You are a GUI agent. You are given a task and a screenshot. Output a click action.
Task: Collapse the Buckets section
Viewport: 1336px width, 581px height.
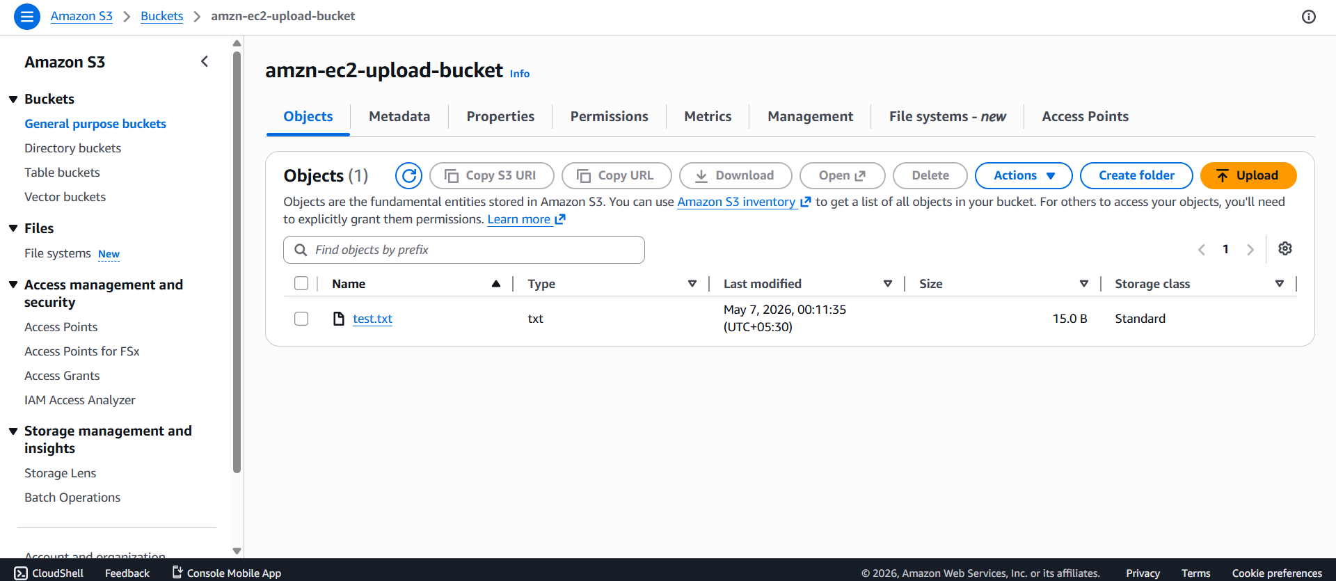(13, 100)
